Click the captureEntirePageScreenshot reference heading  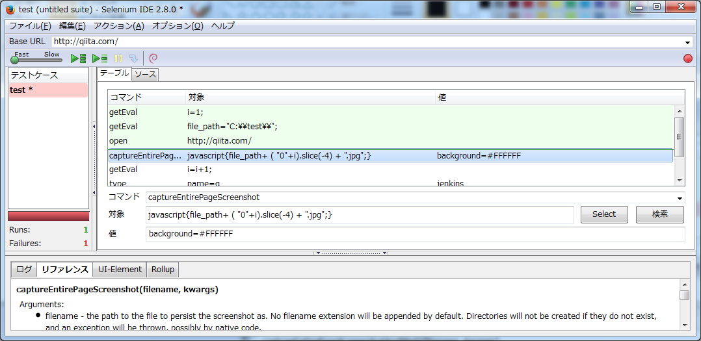pyautogui.click(x=117, y=290)
